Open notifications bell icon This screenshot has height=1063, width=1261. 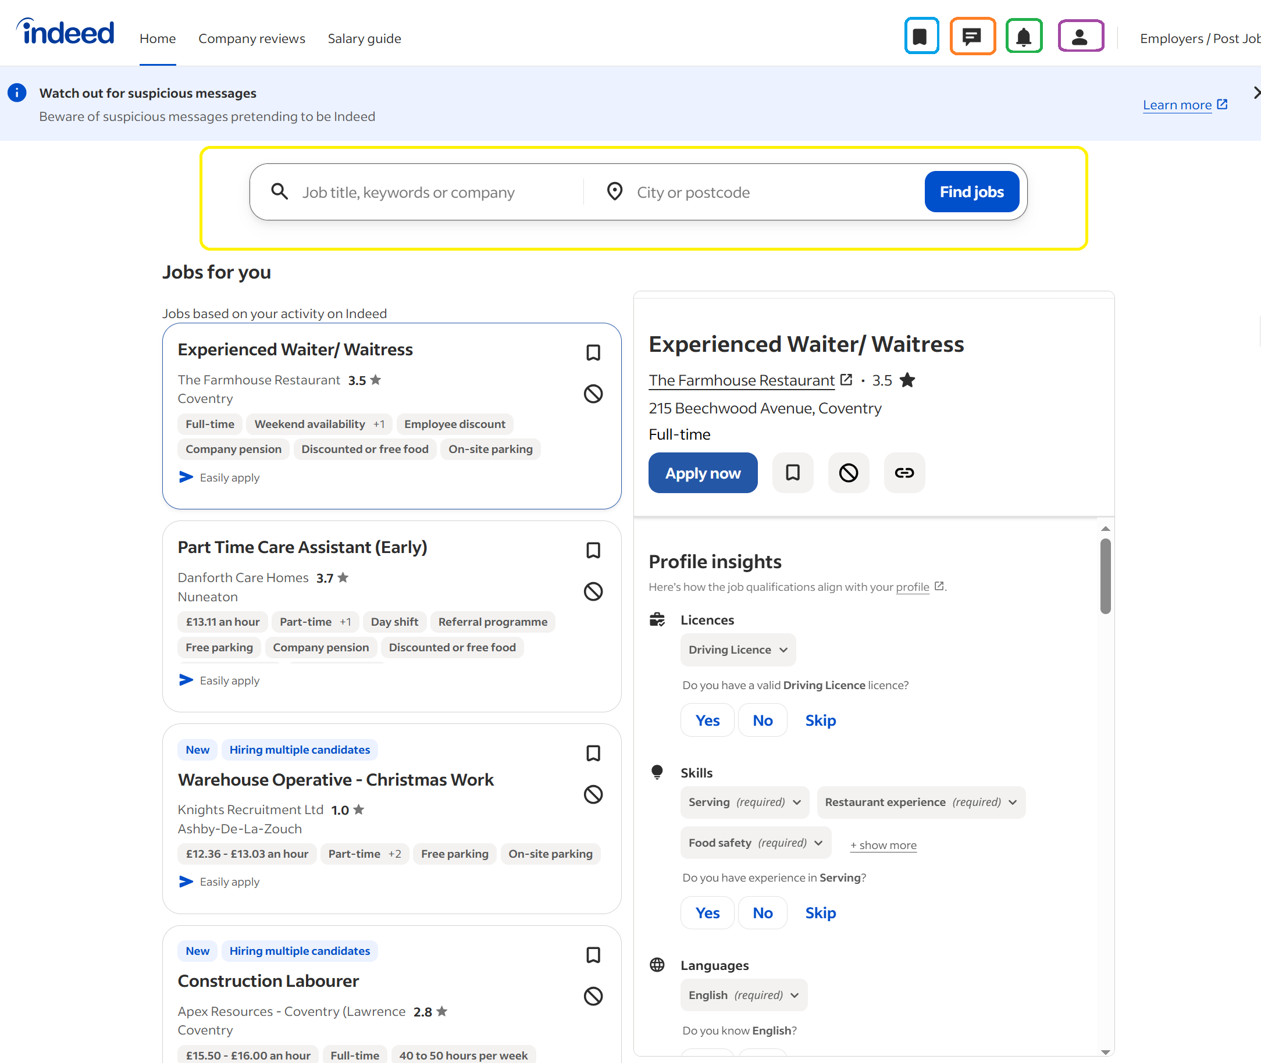click(x=1024, y=37)
